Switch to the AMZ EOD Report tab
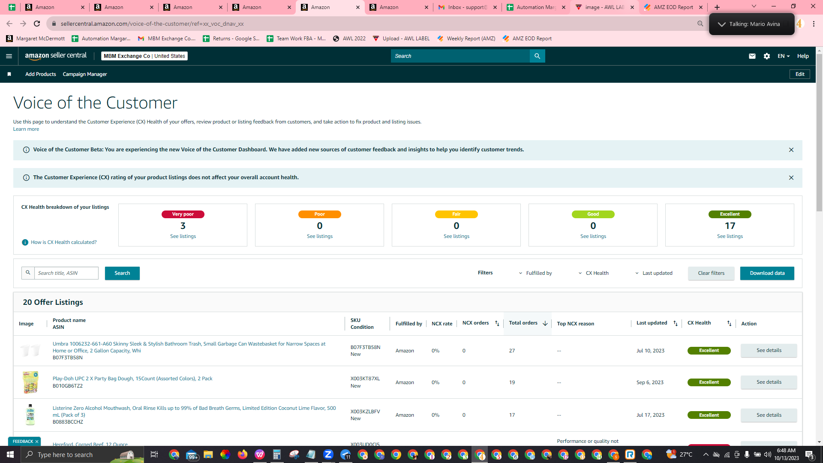Viewport: 823px width, 463px height. click(673, 7)
